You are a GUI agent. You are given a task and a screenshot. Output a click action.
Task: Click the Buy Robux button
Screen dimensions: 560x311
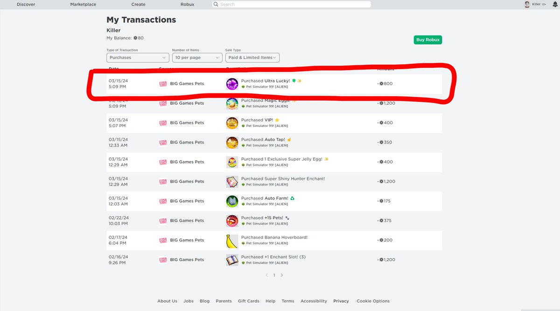[x=428, y=40]
